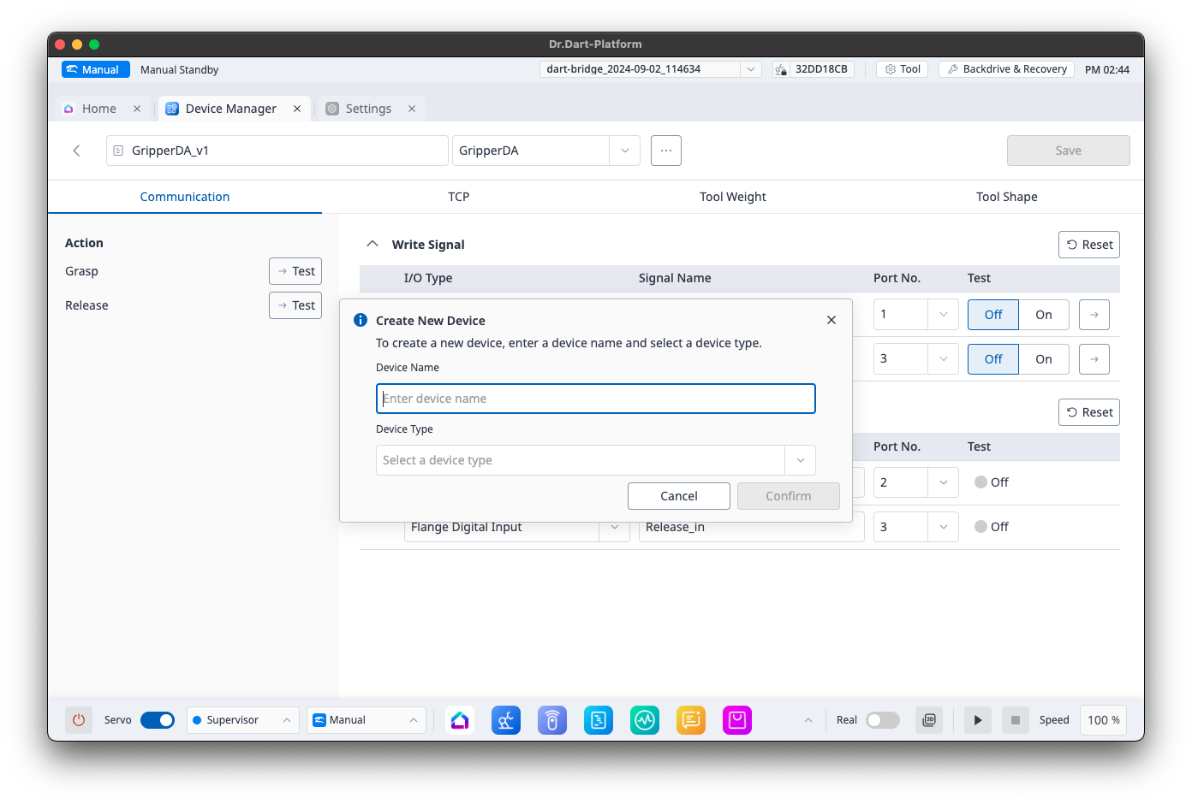Open the magenta store bag icon
This screenshot has height=804, width=1192.
737,720
